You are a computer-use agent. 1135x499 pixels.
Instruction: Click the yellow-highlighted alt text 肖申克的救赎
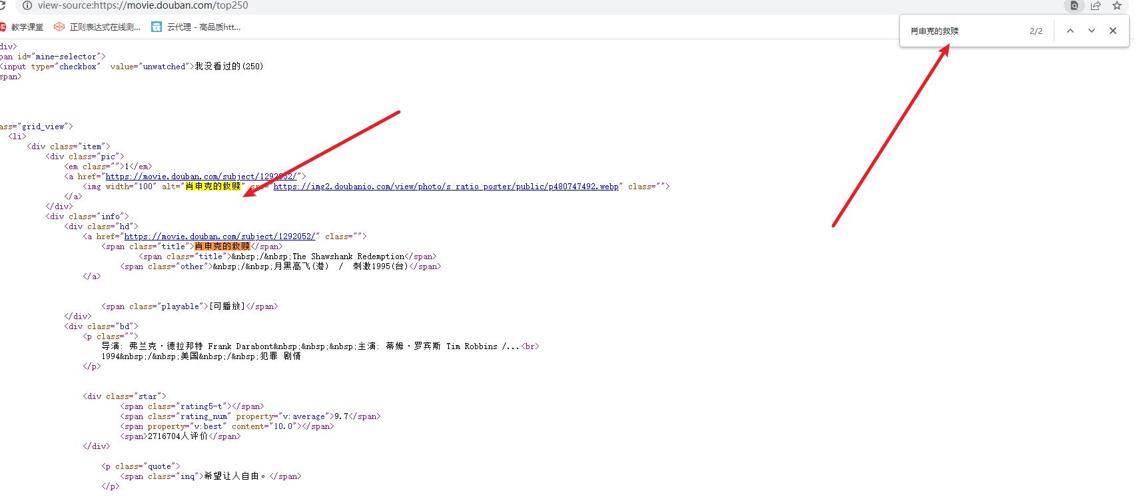click(x=212, y=187)
